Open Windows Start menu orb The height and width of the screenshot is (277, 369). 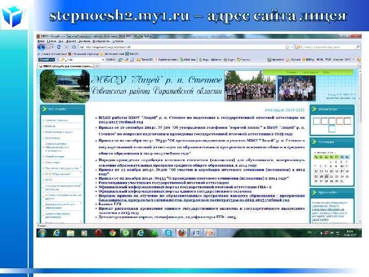43,233
